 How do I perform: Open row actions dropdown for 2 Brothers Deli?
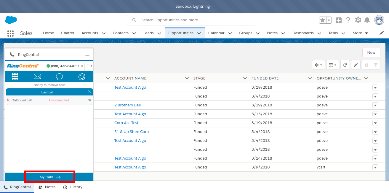[x=375, y=105]
